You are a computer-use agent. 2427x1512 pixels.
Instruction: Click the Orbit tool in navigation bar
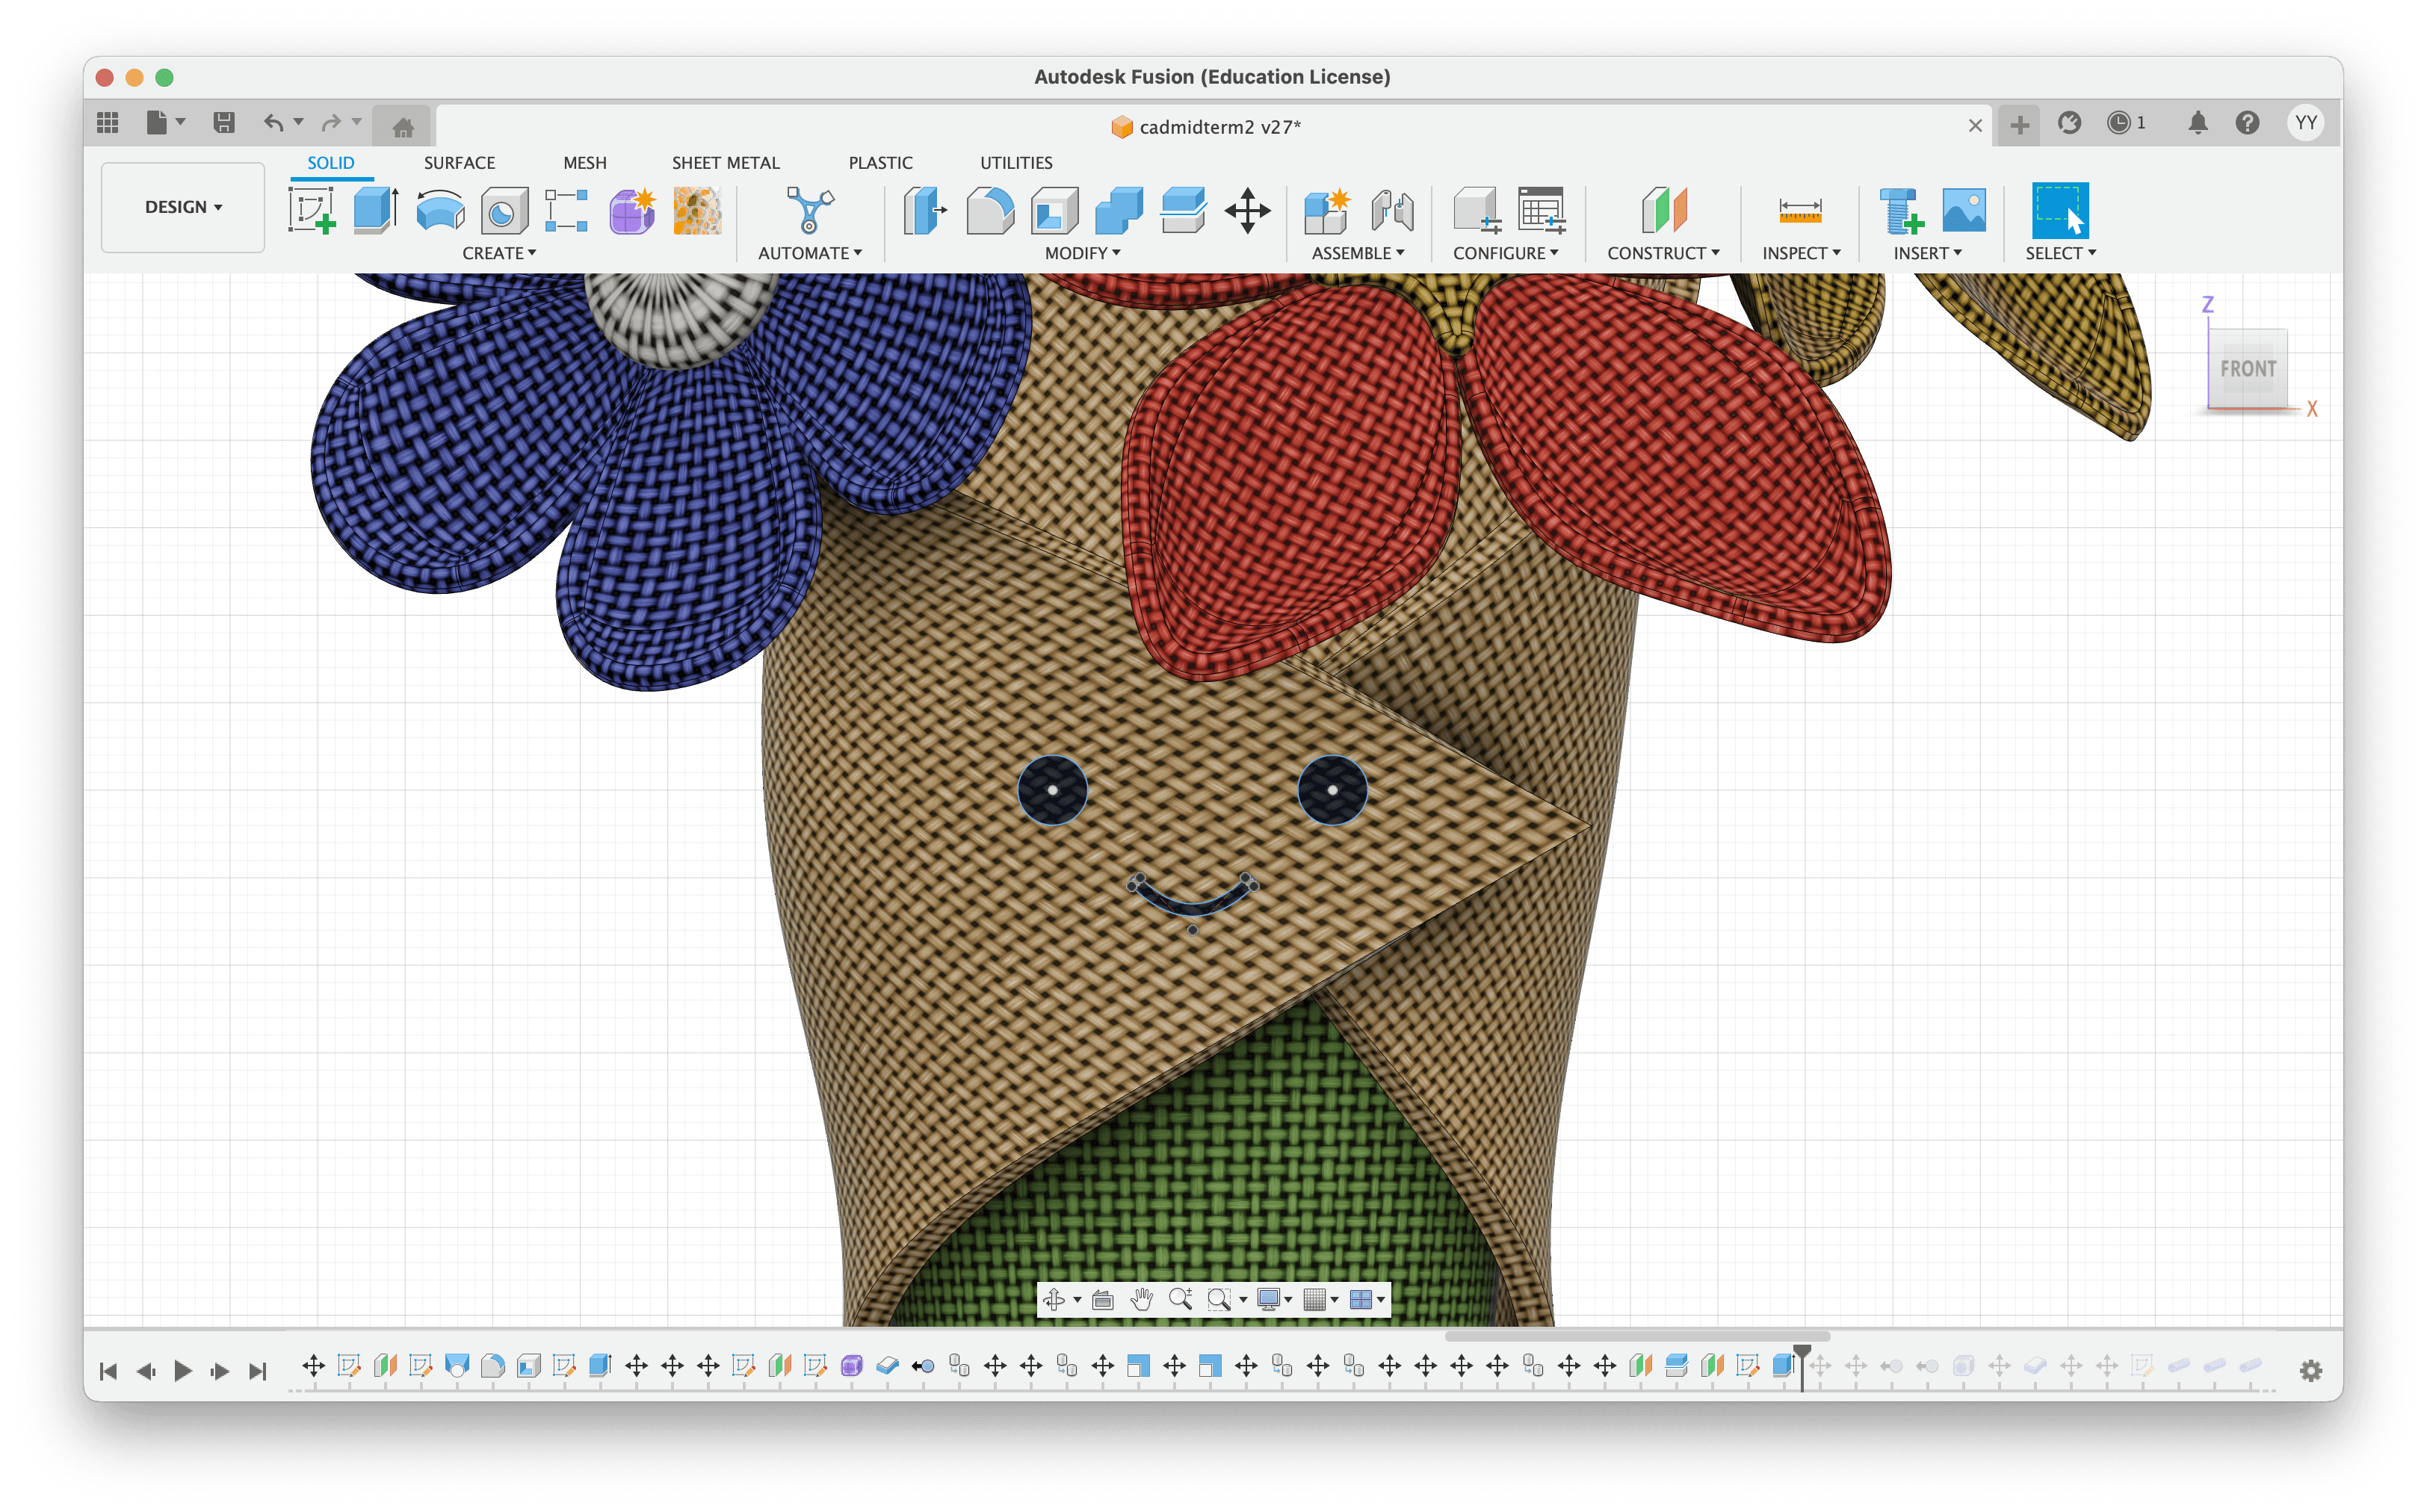point(1053,1299)
